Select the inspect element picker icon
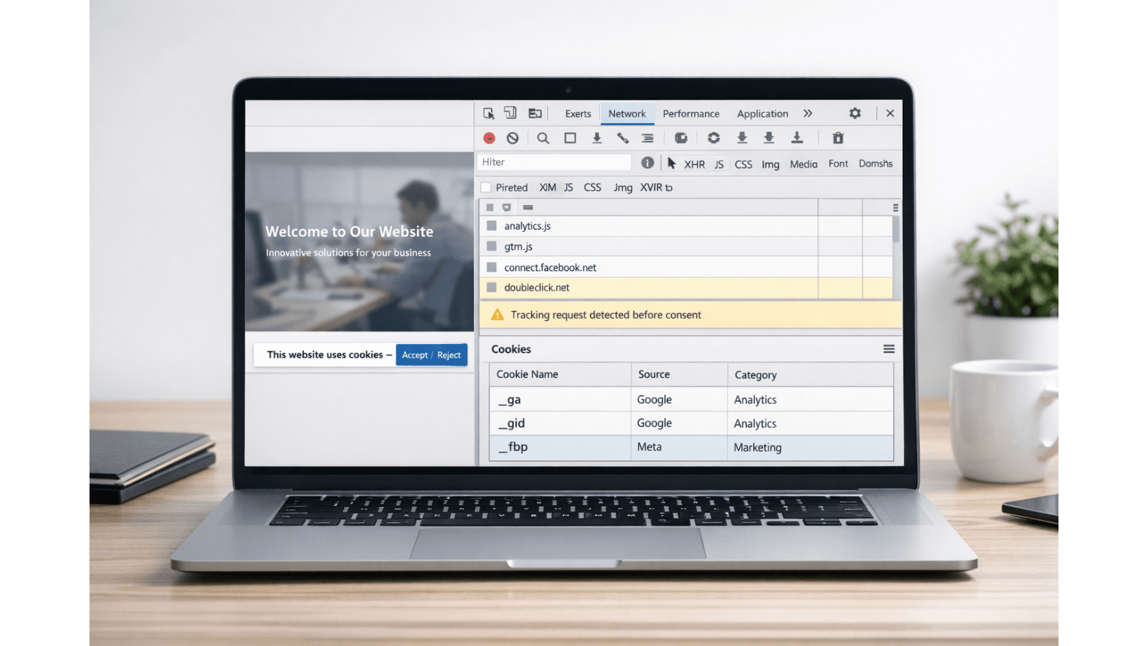The height and width of the screenshot is (646, 1148). pyautogui.click(x=488, y=113)
